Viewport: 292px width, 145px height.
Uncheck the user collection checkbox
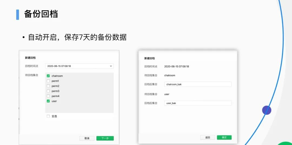tap(48, 101)
